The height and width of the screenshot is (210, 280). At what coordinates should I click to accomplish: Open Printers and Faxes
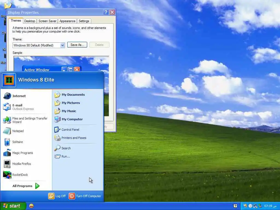click(x=70, y=138)
